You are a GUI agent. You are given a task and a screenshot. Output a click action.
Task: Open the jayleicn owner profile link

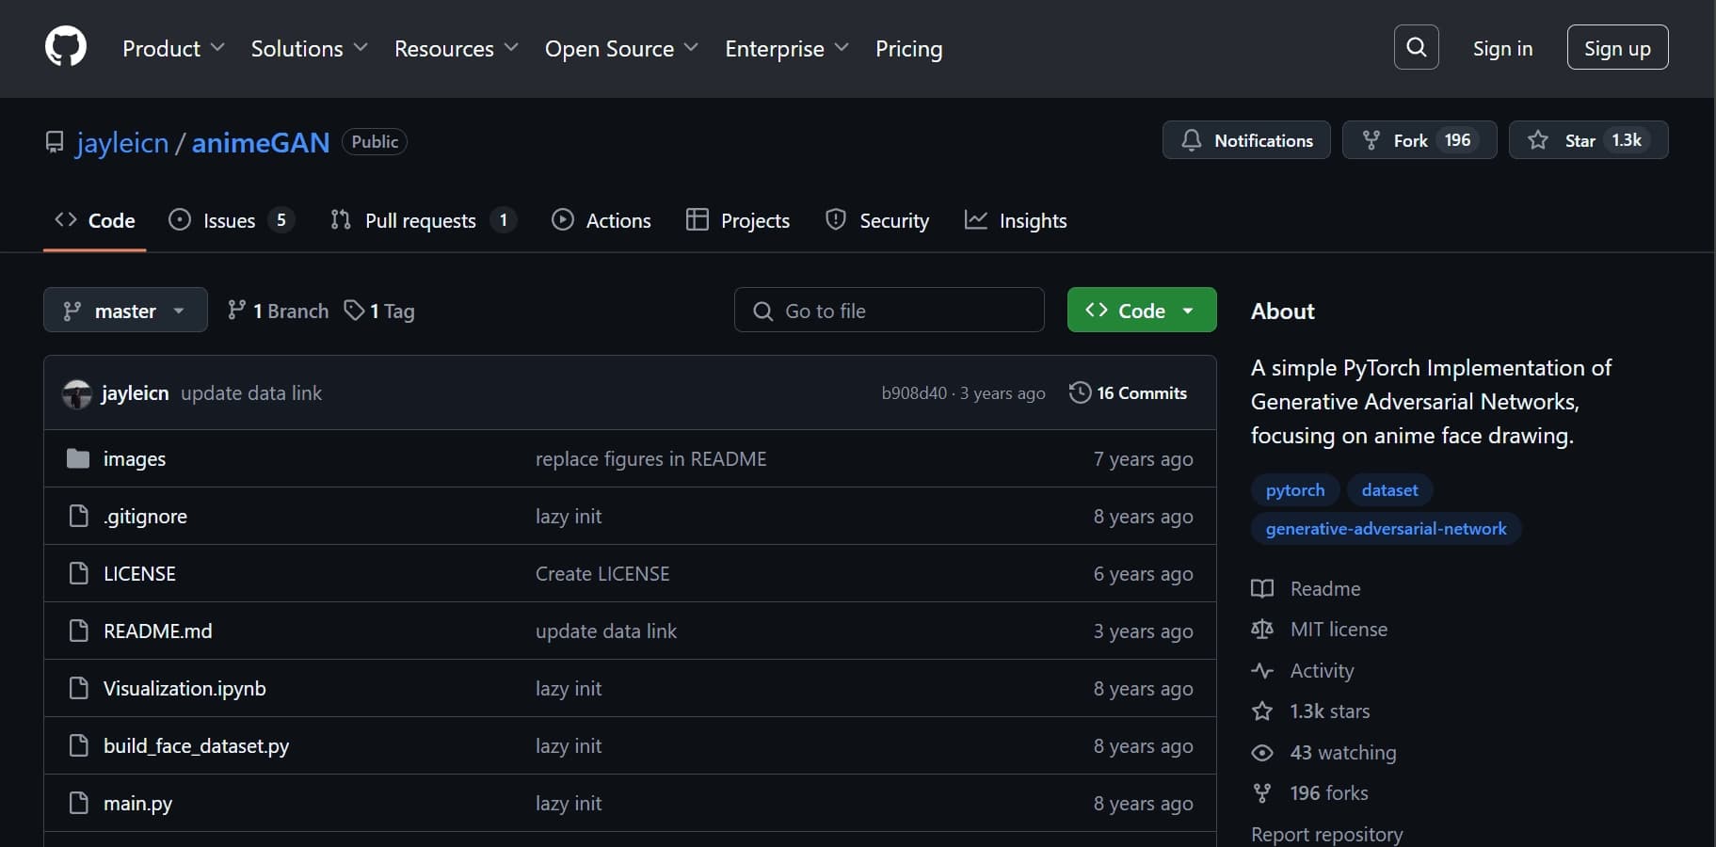pos(122,142)
